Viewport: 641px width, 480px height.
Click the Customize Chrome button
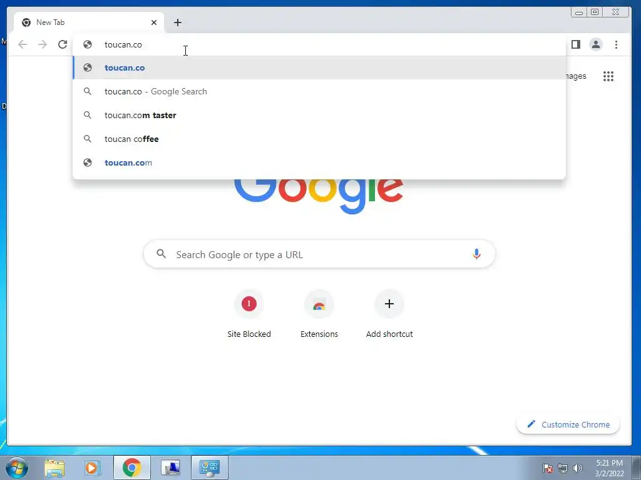(568, 424)
